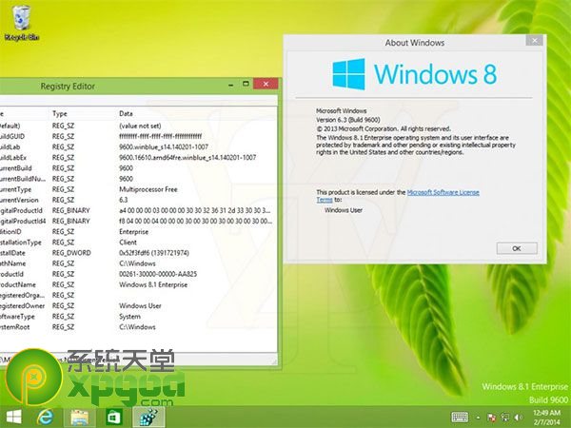Open the touch keyboard tray icon
The width and height of the screenshot is (571, 428).
pos(460,418)
